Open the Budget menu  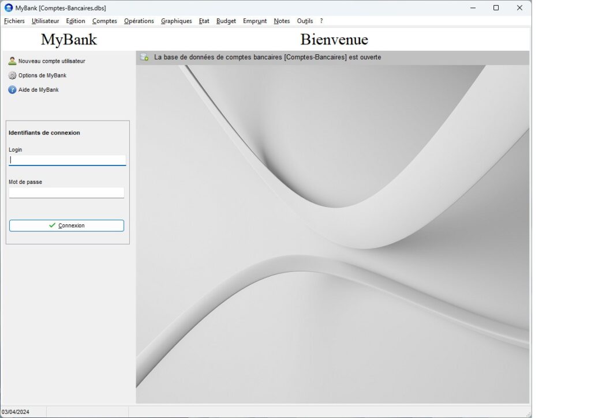click(x=226, y=21)
